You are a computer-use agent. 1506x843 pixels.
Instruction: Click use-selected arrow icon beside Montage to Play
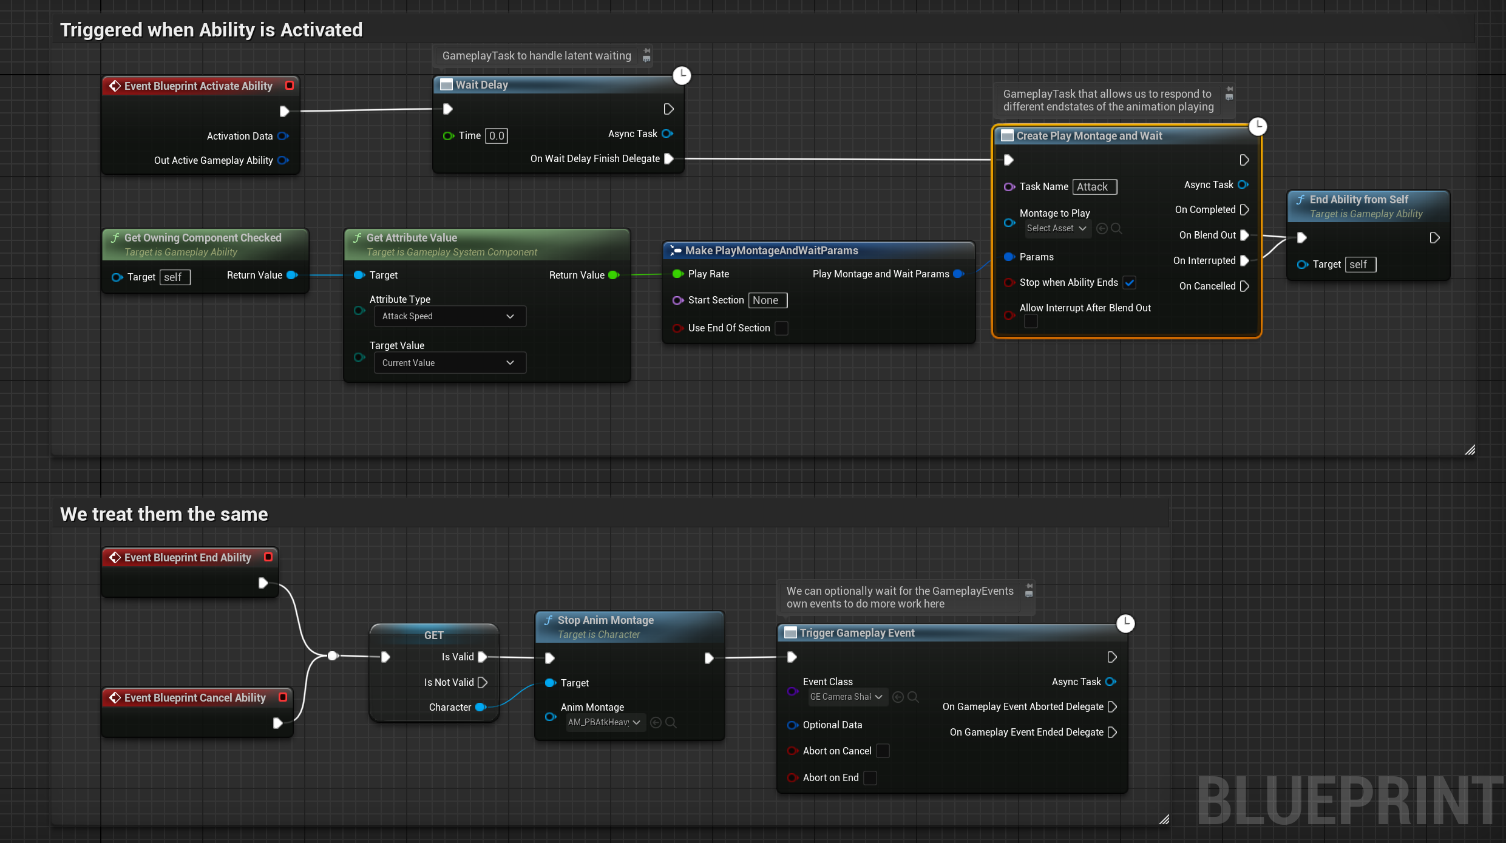[x=1102, y=228]
